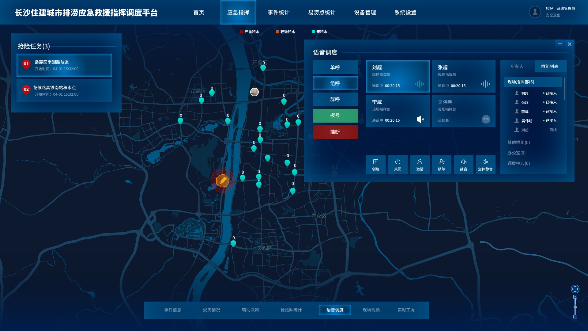Screen dimensions: 588x331
Task: Click the zoom-out minus on map slider
Action: pyautogui.click(x=575, y=317)
